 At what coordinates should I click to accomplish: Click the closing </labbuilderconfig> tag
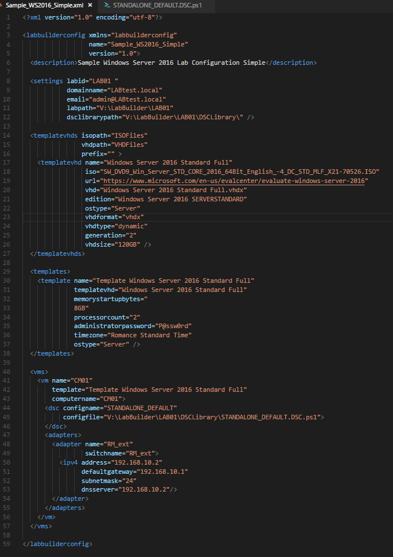click(x=57, y=544)
